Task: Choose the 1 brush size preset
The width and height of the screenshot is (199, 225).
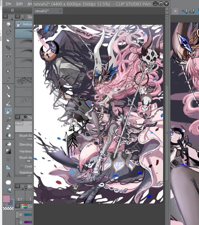Action: point(29,196)
